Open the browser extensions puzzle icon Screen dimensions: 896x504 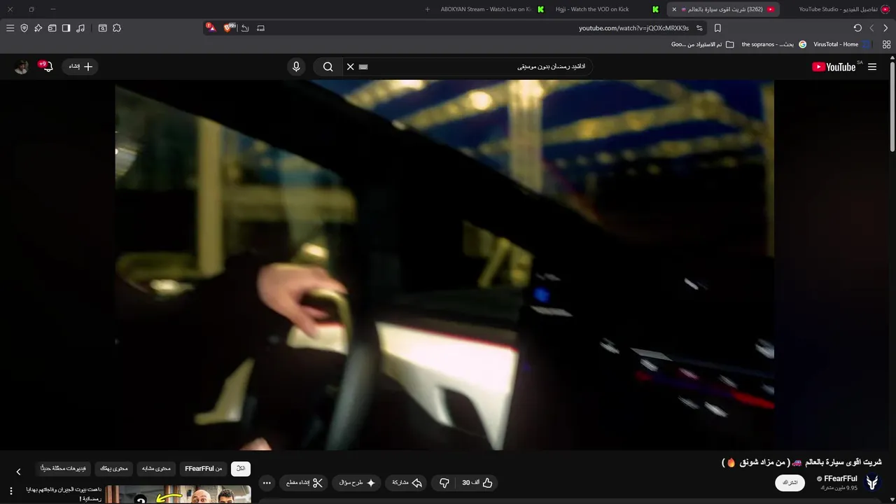click(117, 28)
